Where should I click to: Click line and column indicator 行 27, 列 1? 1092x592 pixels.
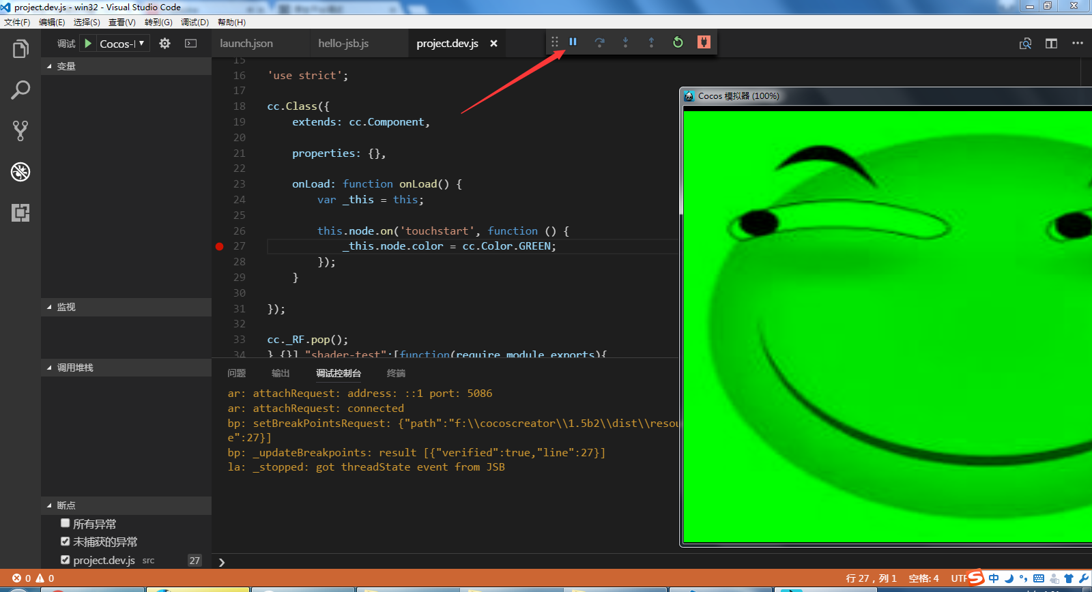pos(872,578)
